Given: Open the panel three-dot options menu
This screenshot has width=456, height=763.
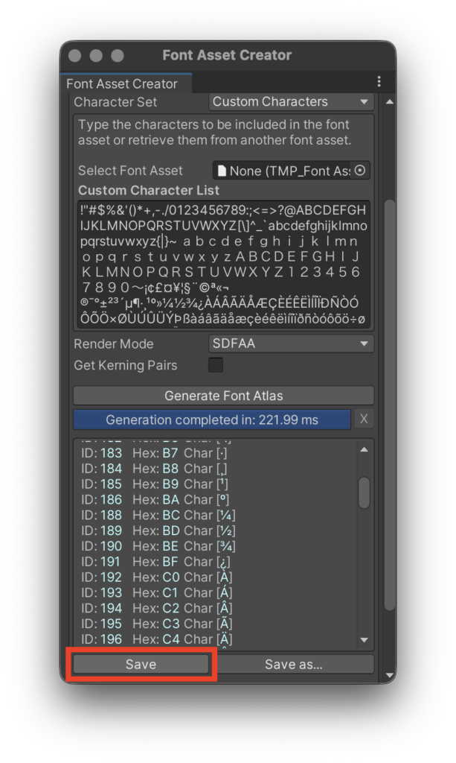Looking at the screenshot, I should coord(379,82).
